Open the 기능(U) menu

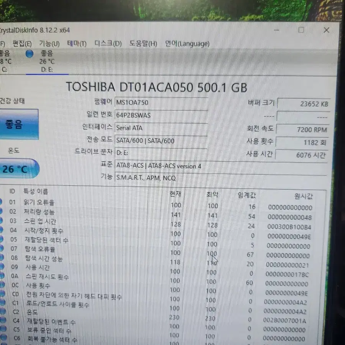coord(49,44)
